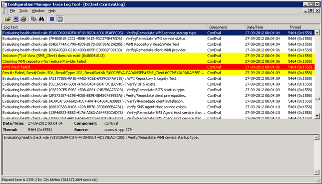Click the Component value CcmEval in details
322x184 pixels.
[111, 123]
